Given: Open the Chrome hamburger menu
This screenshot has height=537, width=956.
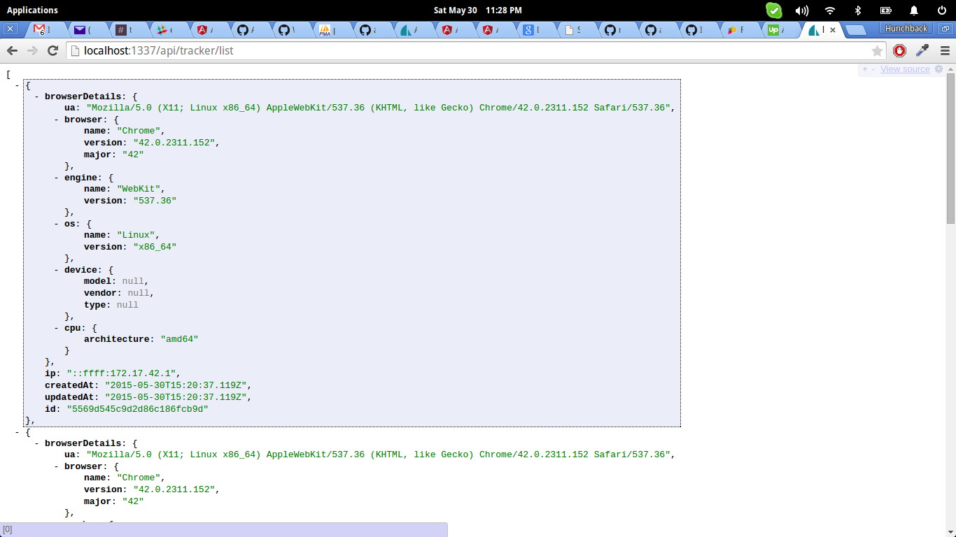Looking at the screenshot, I should coord(945,50).
